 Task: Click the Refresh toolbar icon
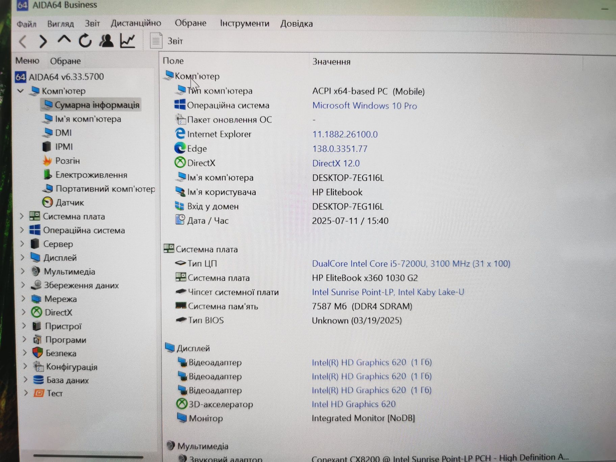(x=85, y=41)
